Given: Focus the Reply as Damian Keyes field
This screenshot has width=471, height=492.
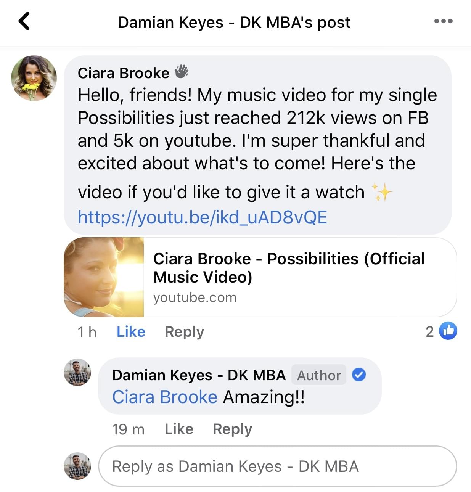Looking at the screenshot, I should pos(277,466).
